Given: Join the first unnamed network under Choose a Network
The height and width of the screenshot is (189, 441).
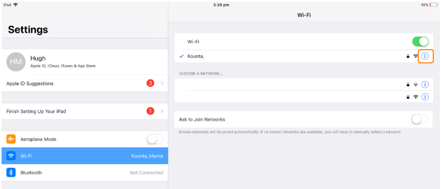Looking at the screenshot, I should click(304, 84).
